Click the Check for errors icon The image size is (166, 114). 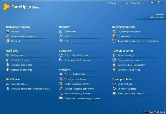8,60
